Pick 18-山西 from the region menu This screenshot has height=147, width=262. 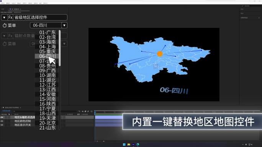click(47, 113)
